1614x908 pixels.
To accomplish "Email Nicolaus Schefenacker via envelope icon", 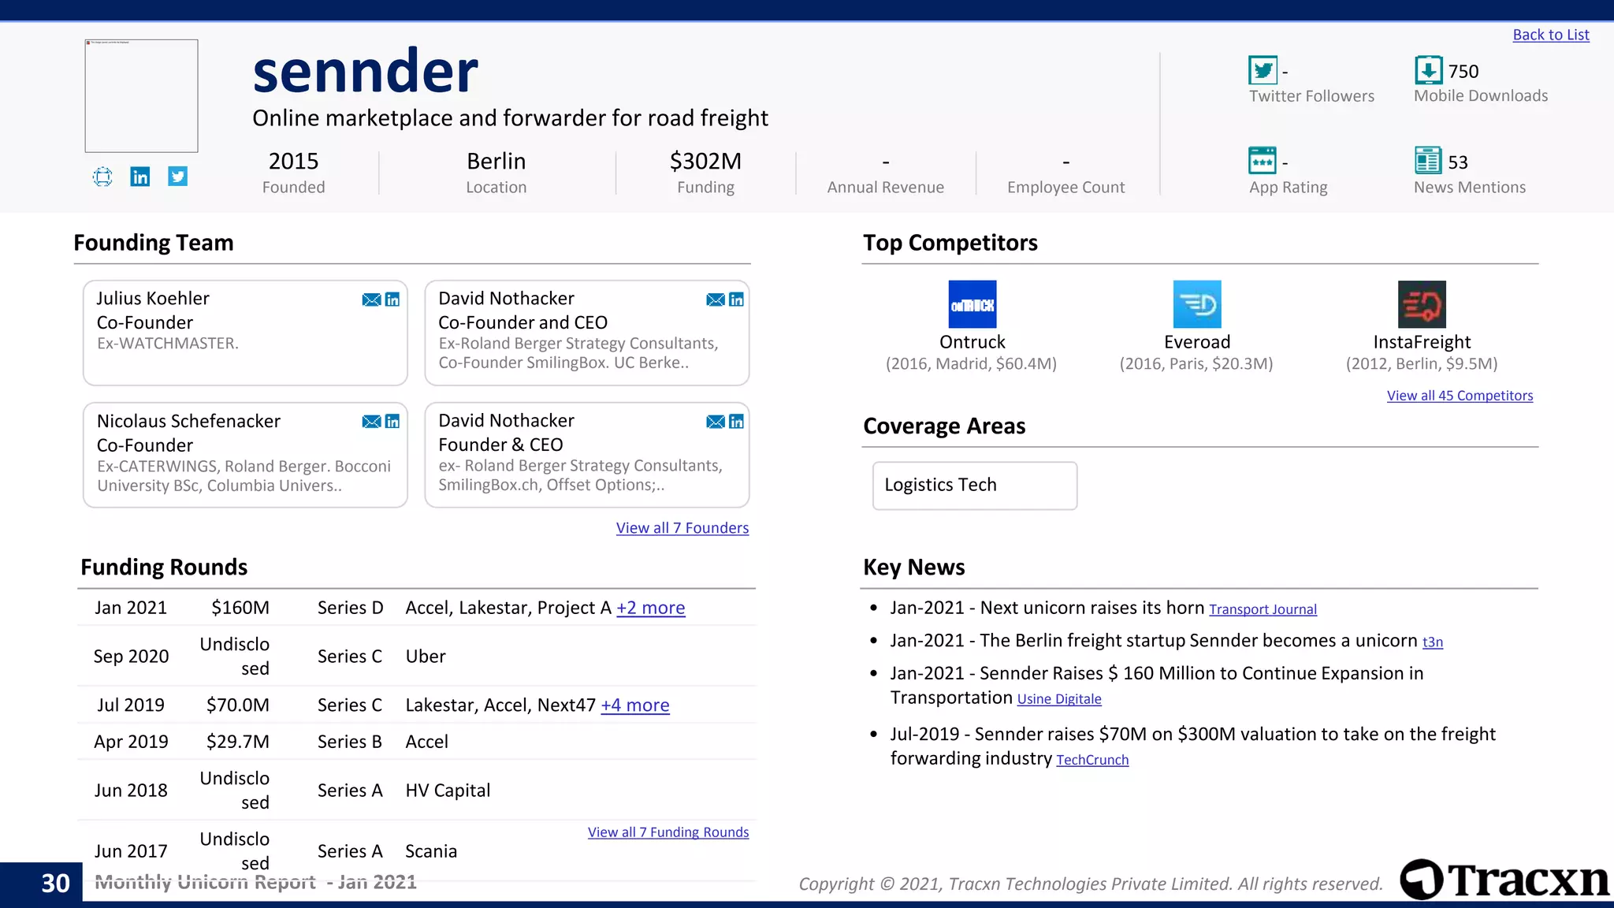I will 371,422.
